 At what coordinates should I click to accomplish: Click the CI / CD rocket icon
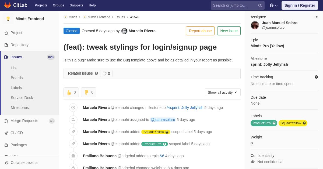[6, 133]
